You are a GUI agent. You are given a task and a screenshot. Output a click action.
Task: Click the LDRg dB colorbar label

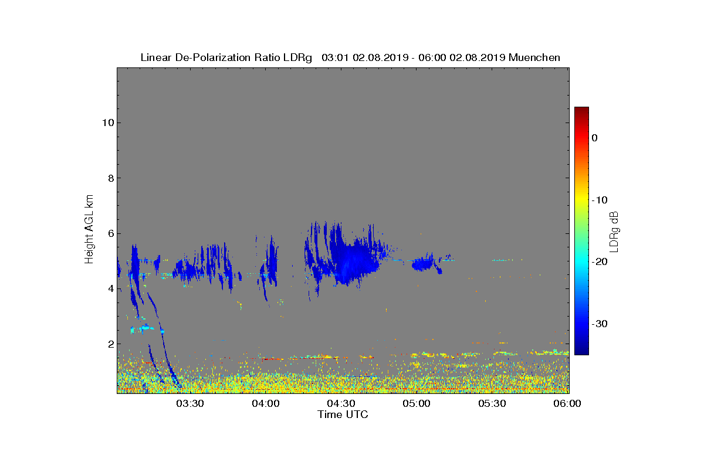click(x=614, y=231)
